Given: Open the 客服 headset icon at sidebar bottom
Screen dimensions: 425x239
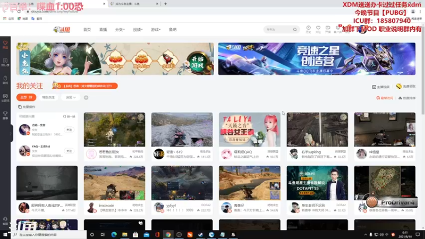Looking at the screenshot, I should pos(5,220).
